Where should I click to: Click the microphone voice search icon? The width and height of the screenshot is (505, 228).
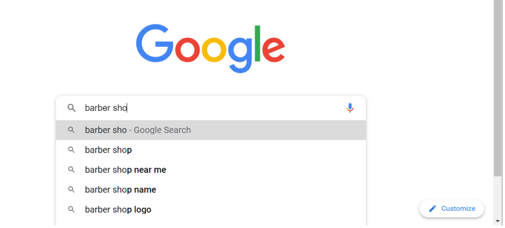coord(350,108)
